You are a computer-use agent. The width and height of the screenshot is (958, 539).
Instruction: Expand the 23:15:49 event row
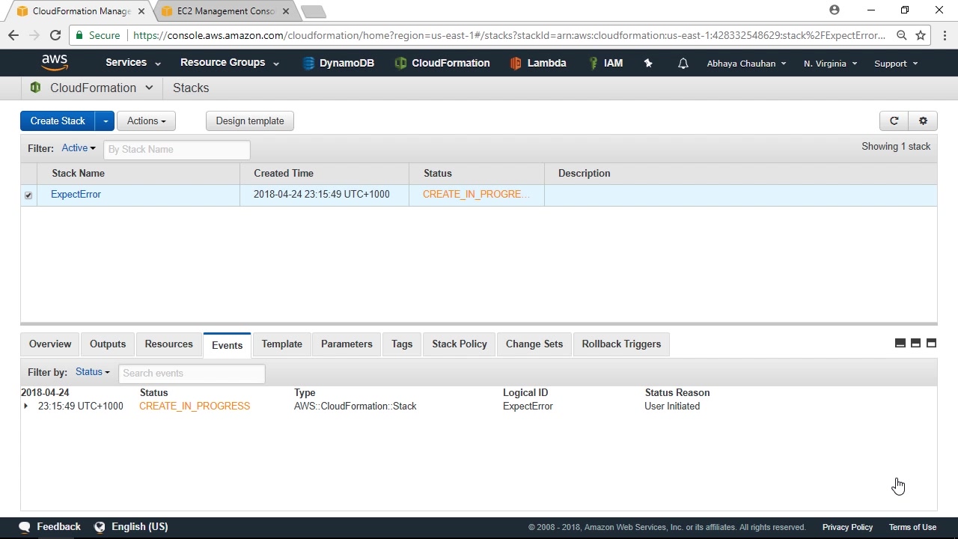click(25, 406)
